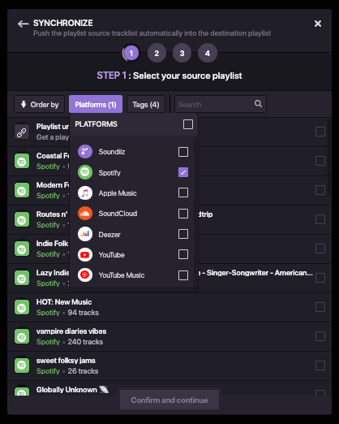Image resolution: width=339 pixels, height=424 pixels.
Task: Focus the Search playlists input field
Action: 221,104
